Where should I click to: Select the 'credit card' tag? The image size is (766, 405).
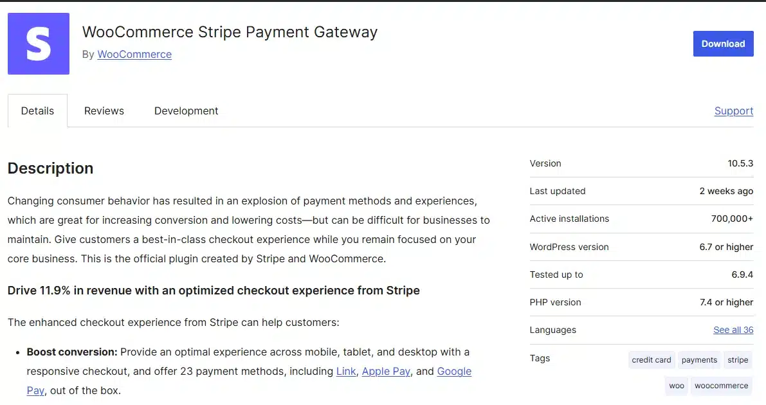tap(651, 360)
